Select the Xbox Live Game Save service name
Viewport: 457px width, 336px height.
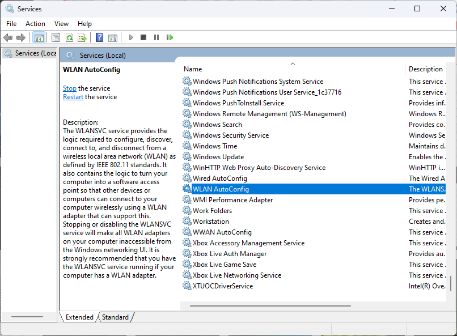pyautogui.click(x=225, y=265)
